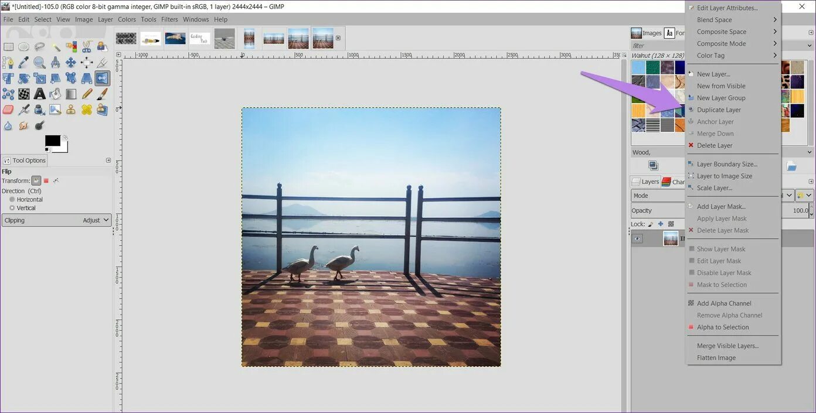Select the Rectangle Select tool
Screen dimensions: 816x413
(8, 47)
